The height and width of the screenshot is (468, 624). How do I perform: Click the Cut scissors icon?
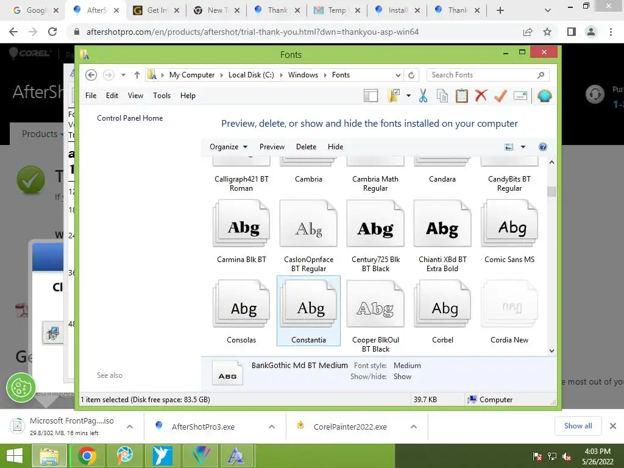pos(423,96)
